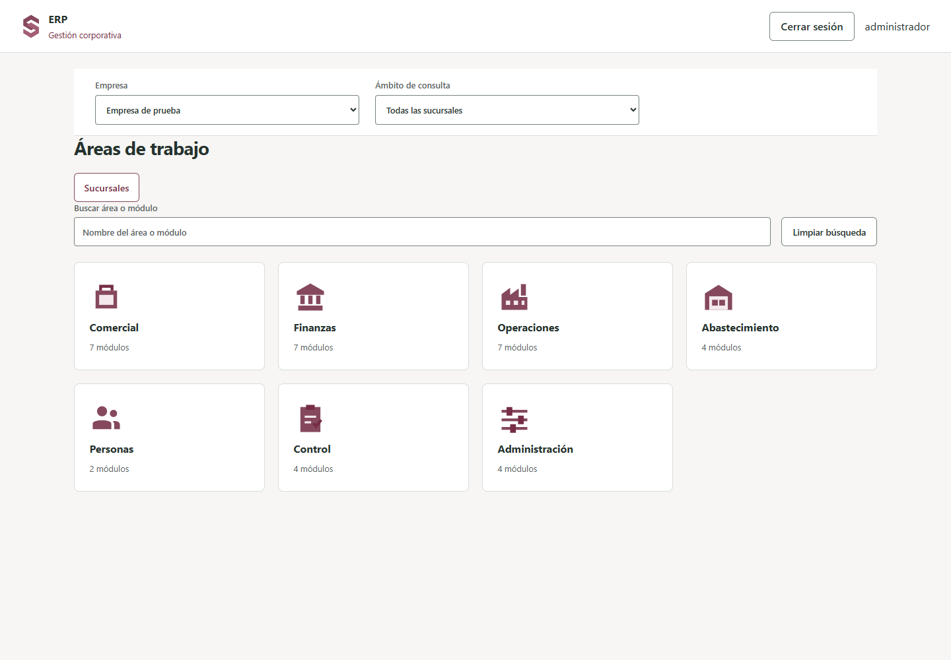Screen dimensions: 951x660
Task: Click the "Ámbito de consulta" label
Action: [x=413, y=86]
